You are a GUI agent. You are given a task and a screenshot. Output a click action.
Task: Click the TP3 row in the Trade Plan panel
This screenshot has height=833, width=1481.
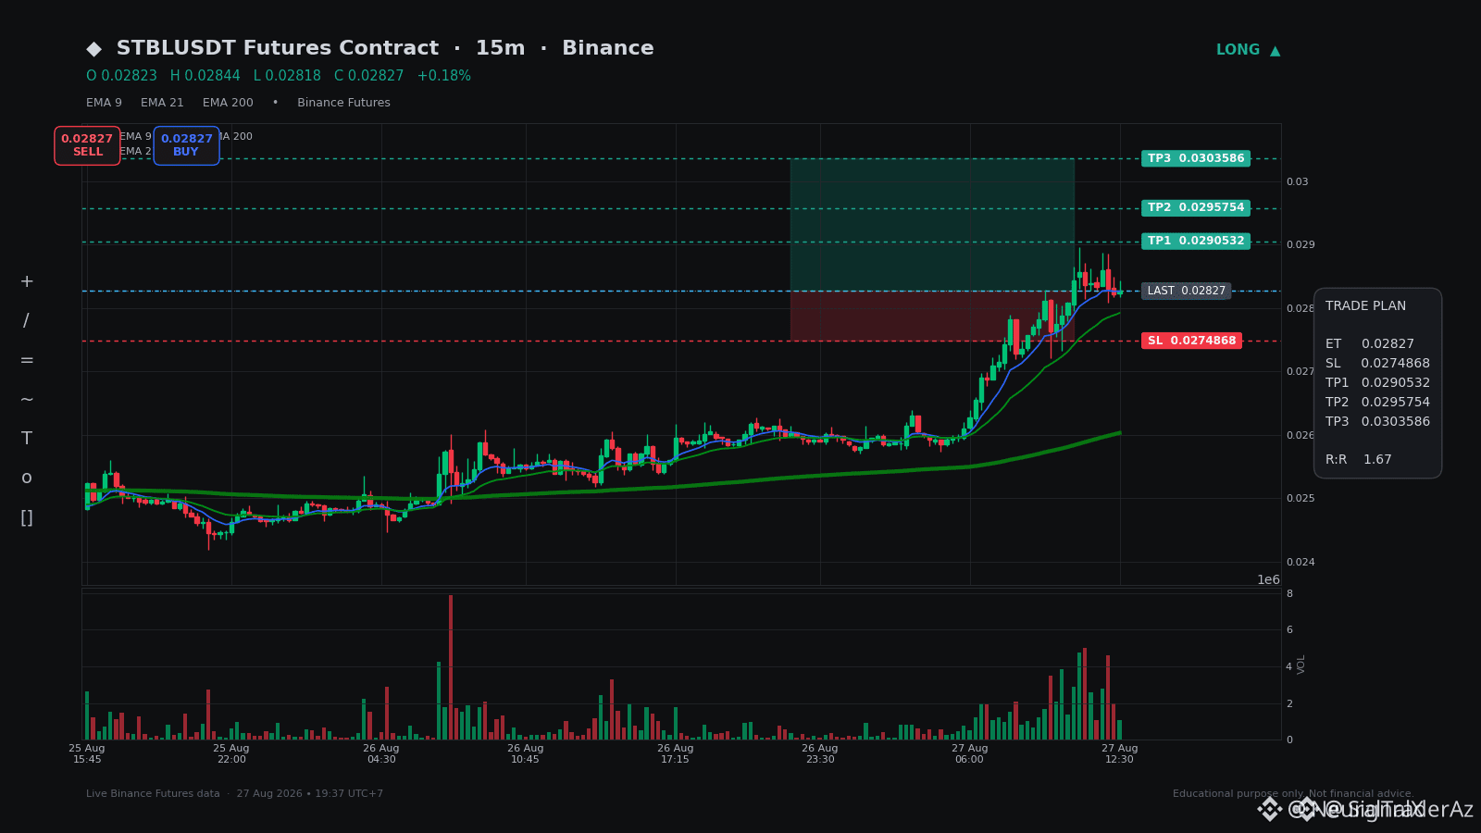pos(1377,422)
